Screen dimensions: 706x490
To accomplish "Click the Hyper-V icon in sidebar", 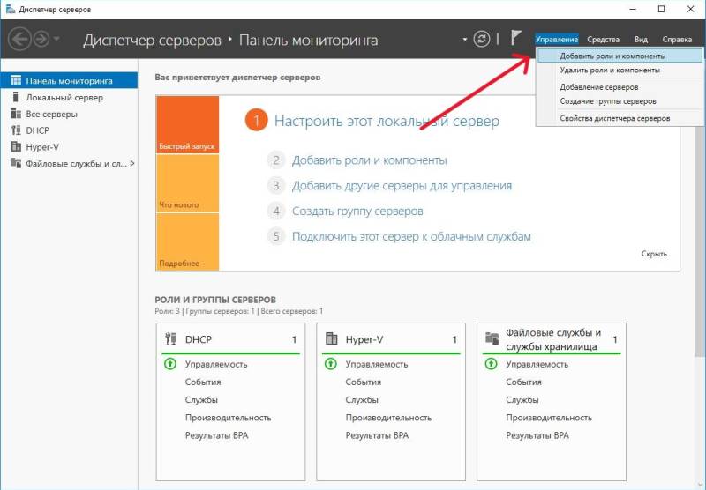I will [16, 146].
